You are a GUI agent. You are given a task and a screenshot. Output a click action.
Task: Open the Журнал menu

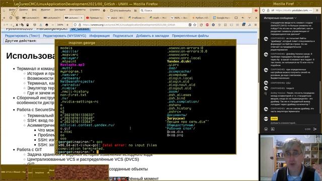[x=45, y=10]
